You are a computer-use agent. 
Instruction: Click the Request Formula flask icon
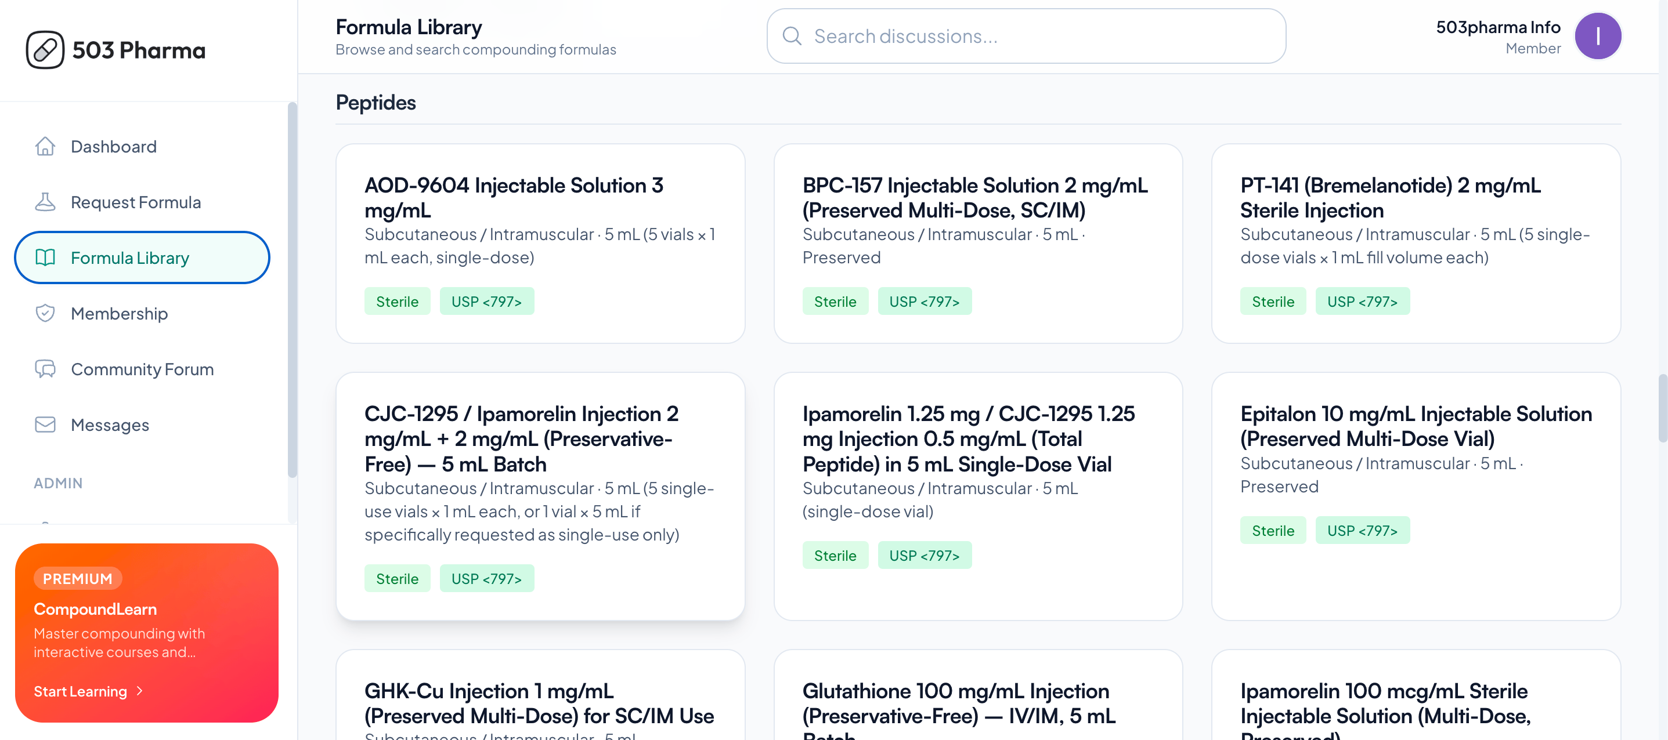point(45,202)
